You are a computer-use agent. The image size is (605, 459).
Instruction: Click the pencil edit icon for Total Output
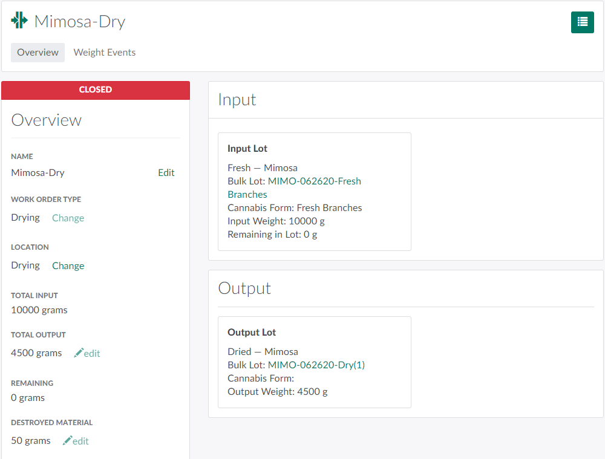79,353
